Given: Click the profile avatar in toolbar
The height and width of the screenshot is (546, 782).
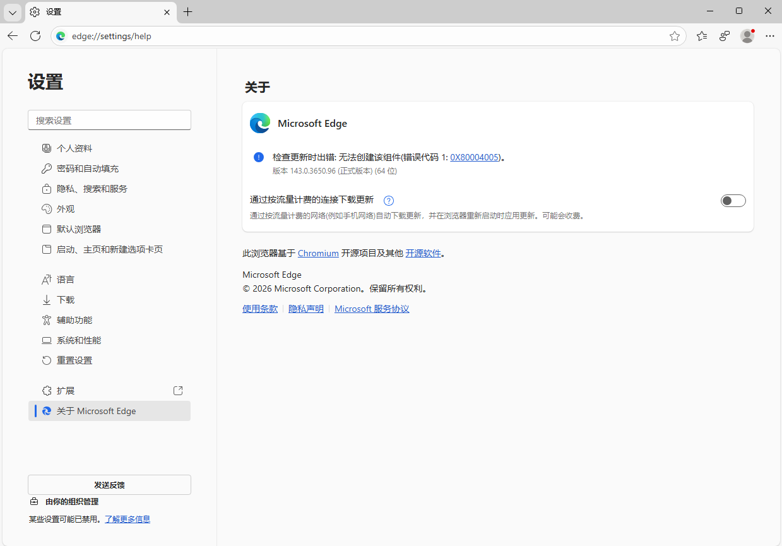Looking at the screenshot, I should click(747, 36).
